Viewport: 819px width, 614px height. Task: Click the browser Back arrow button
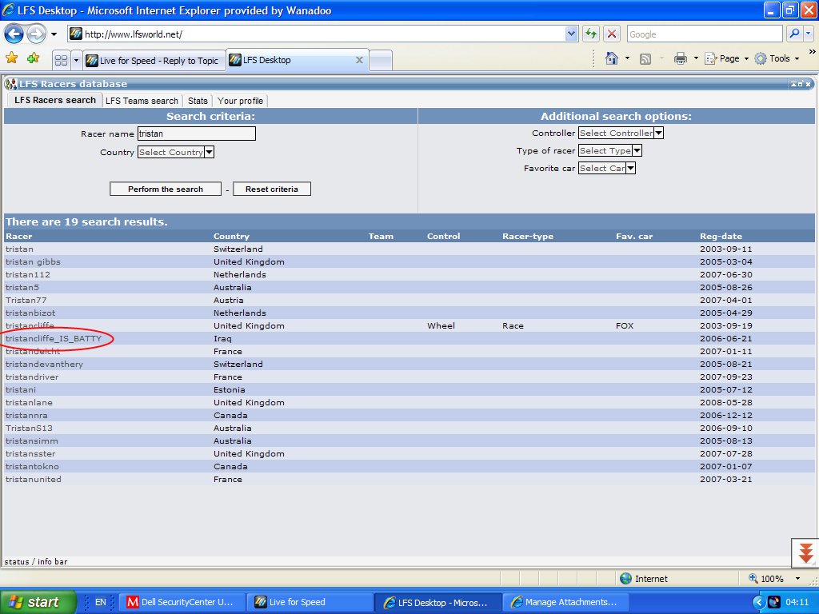14,34
